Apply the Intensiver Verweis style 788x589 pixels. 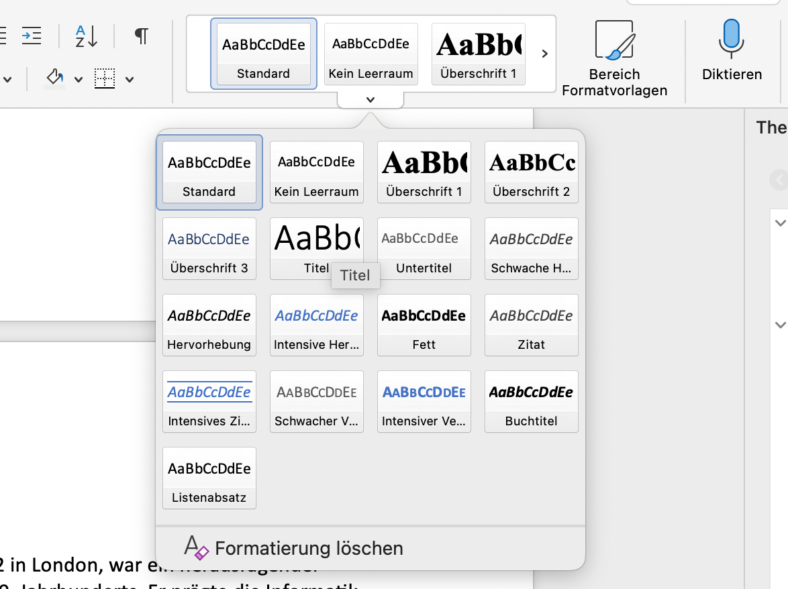pyautogui.click(x=424, y=400)
